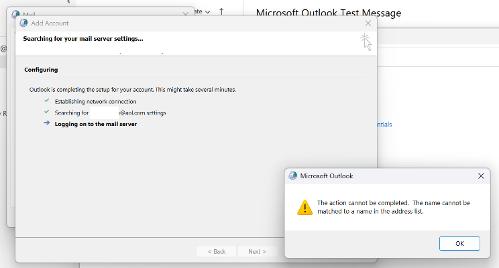Click the yellow warning triangle icon
Image resolution: width=499 pixels, height=268 pixels.
[x=305, y=207]
